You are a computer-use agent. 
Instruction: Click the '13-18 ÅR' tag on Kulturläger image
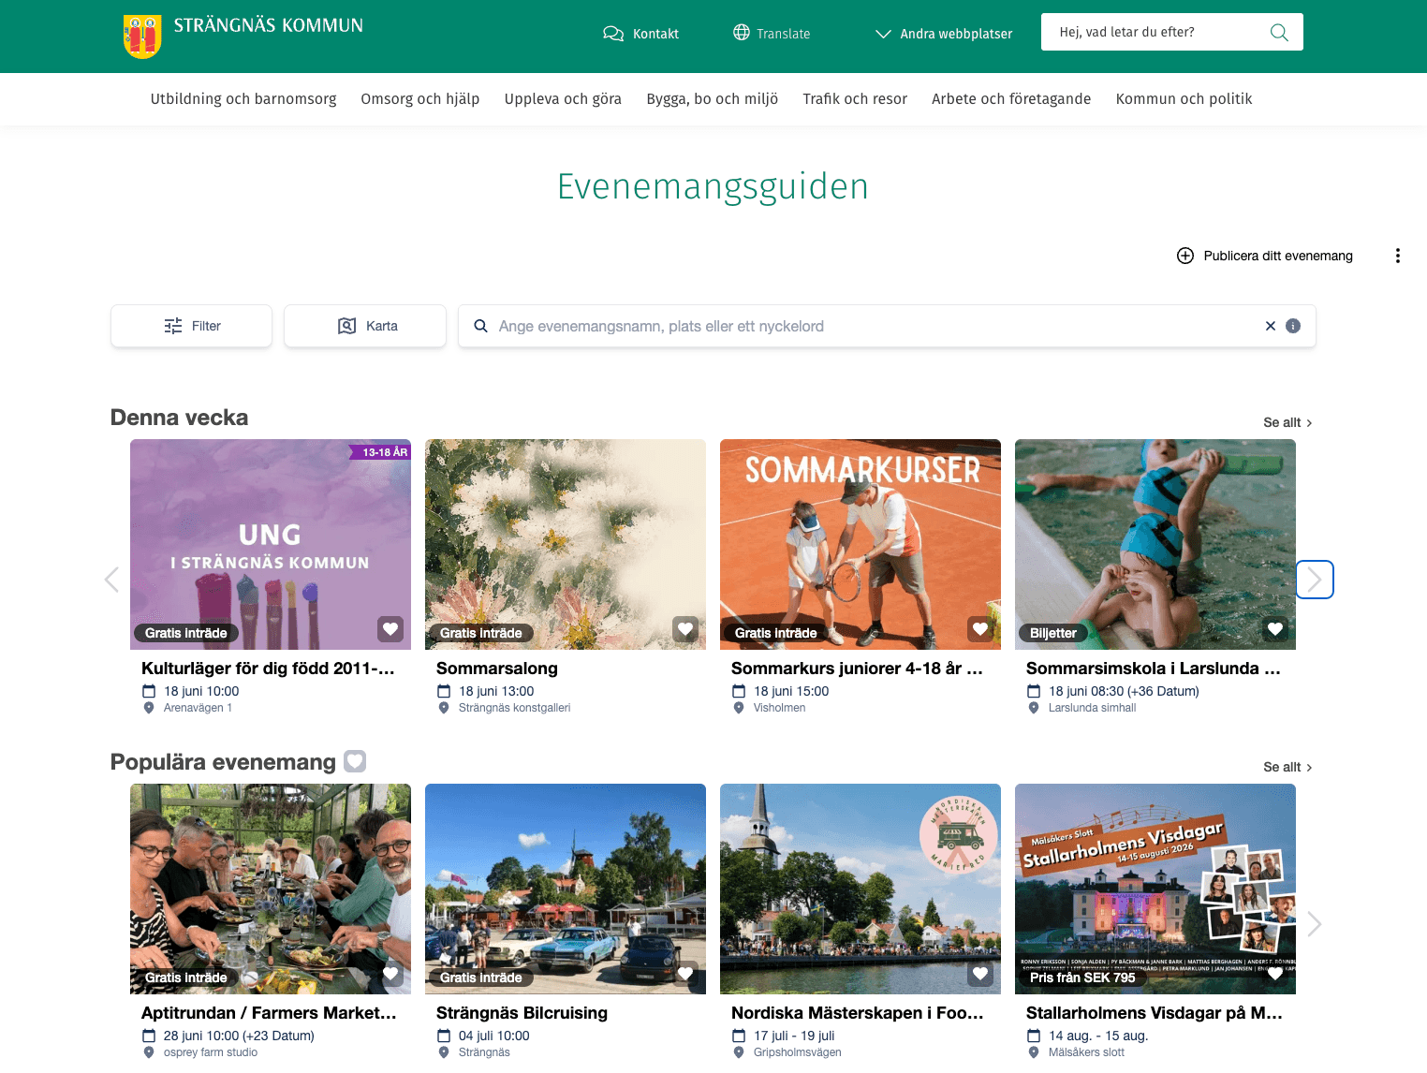click(x=382, y=452)
